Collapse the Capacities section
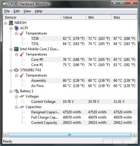Screen dimensions: 140x146 point(17,107)
